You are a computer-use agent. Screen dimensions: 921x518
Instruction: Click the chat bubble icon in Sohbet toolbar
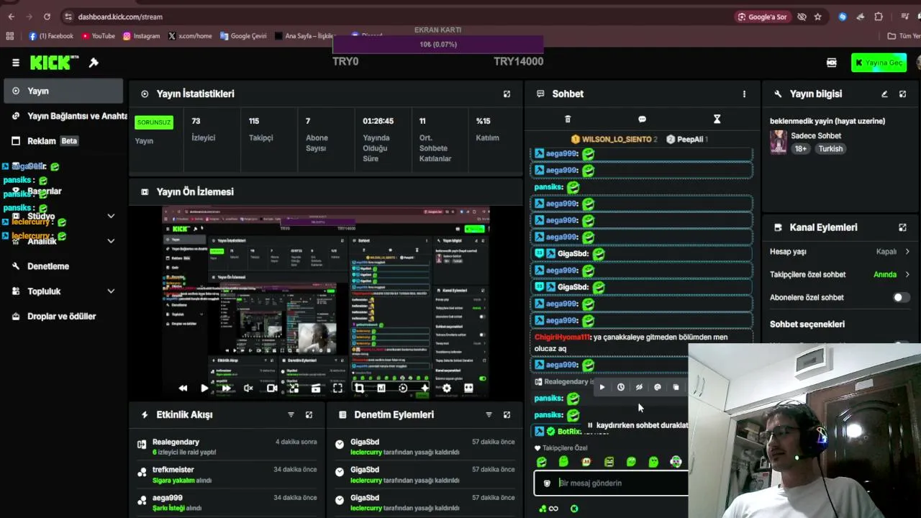click(x=642, y=119)
